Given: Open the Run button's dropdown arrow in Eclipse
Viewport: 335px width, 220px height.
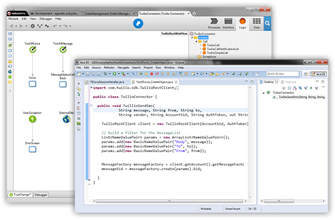Looking at the screenshot, I should click(118, 74).
